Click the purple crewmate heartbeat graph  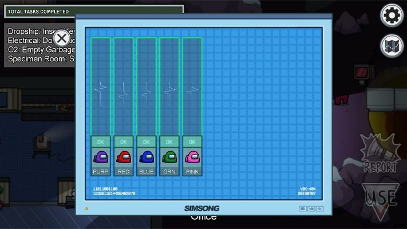coord(100,86)
